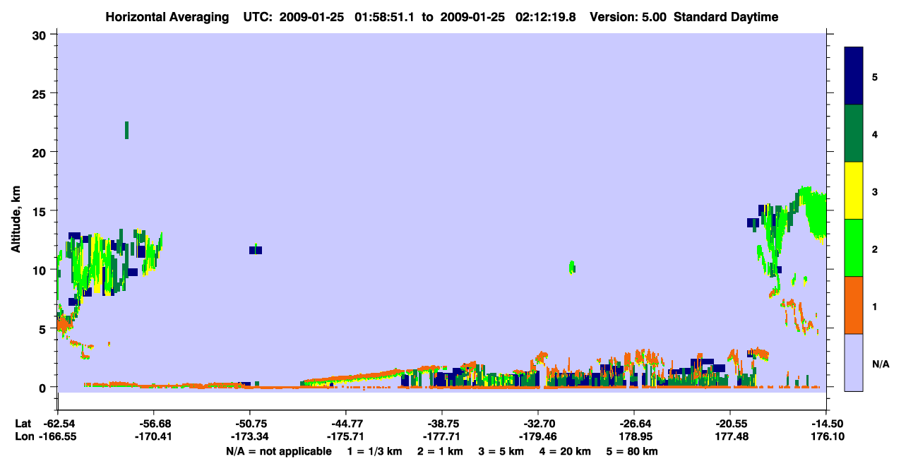This screenshot has width=918, height=471.
Task: Click the bright green color bar segment 2
Action: coord(854,247)
